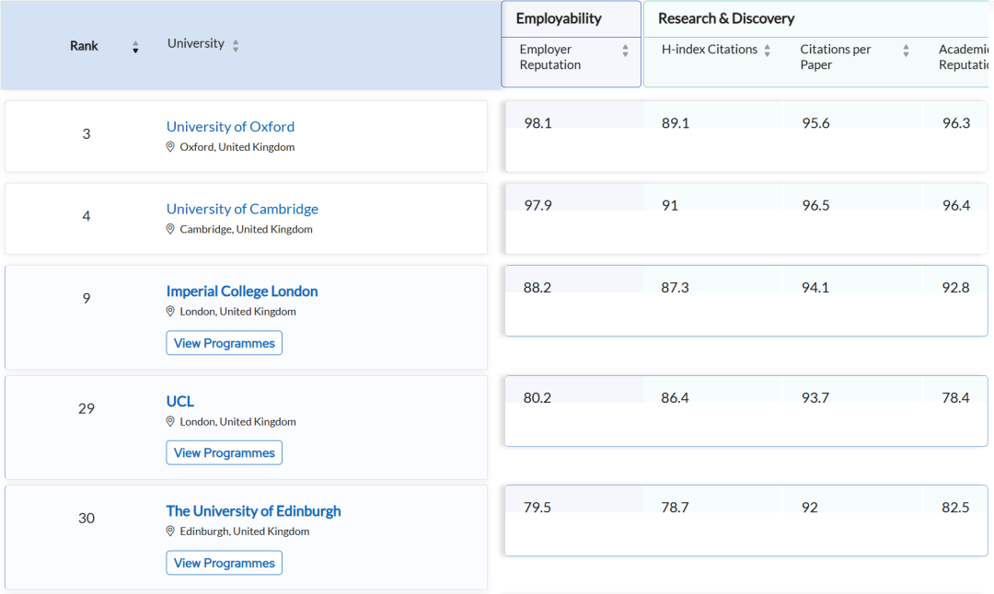
Task: Open The University of Edinburgh link
Action: 254,511
